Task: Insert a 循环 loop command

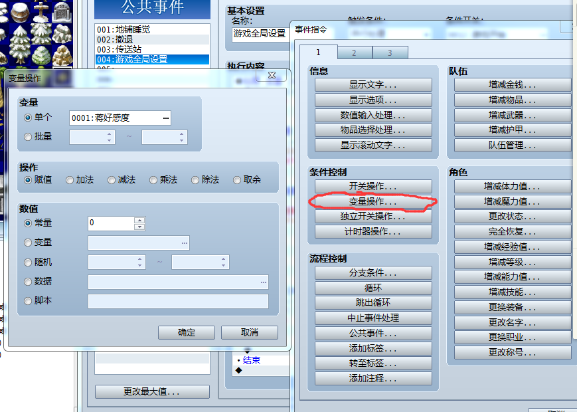Action: click(x=373, y=288)
